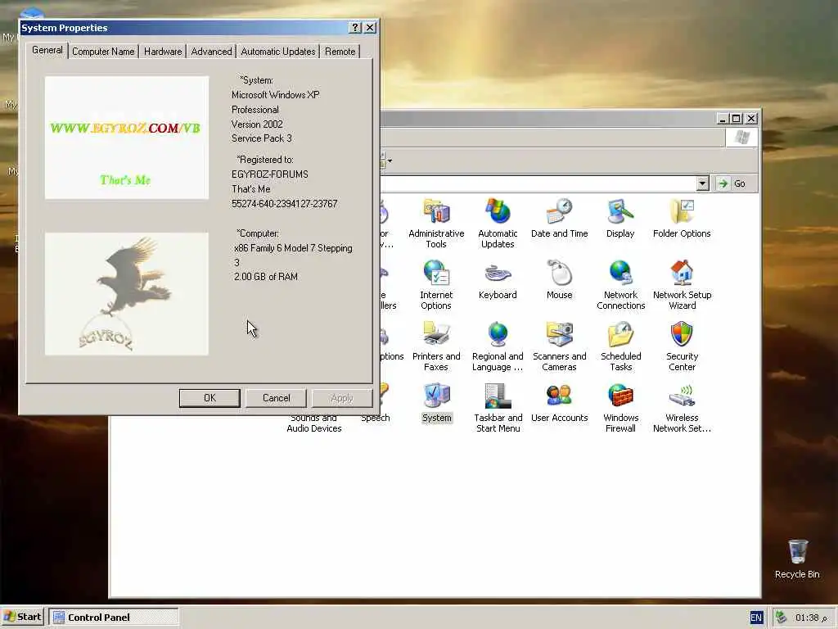Open the toolbar views dropdown arrow
Screen dimensions: 838x629
[x=390, y=161]
